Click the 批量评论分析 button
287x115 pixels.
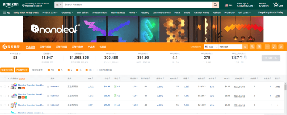7,70
